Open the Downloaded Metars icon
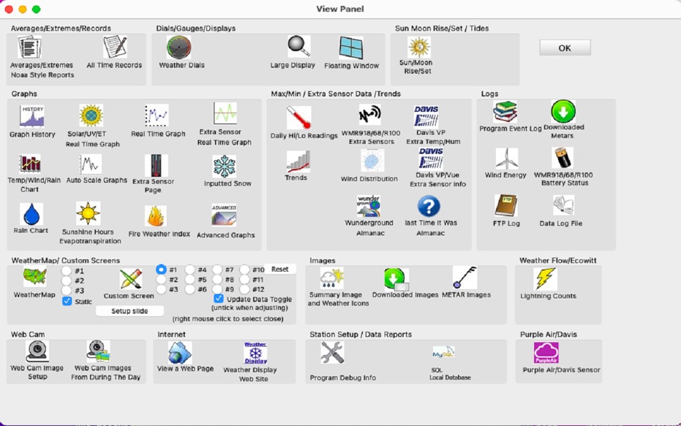This screenshot has width=681, height=426. coord(563,111)
